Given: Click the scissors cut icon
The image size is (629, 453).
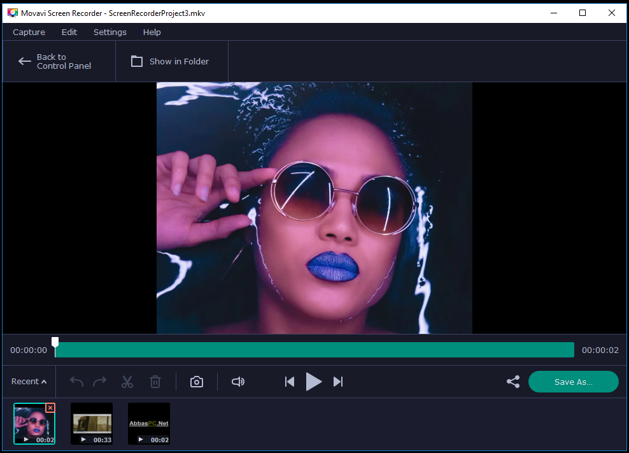Looking at the screenshot, I should tap(127, 382).
